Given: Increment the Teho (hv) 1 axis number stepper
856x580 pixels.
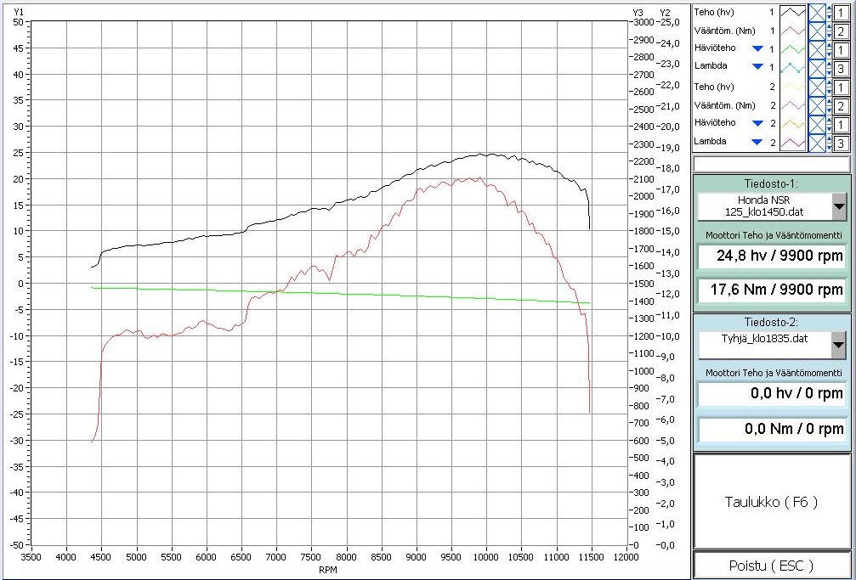Looking at the screenshot, I should (829, 8).
